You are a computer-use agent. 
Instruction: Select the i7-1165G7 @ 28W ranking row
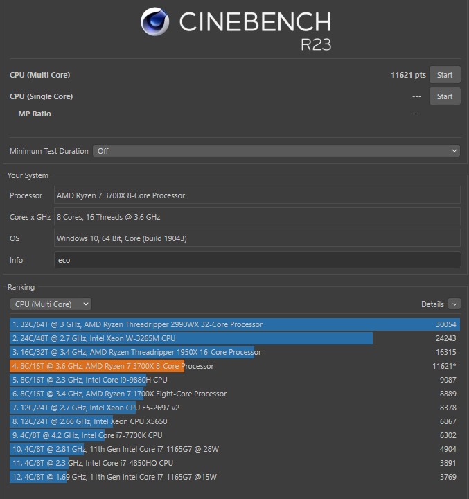coord(235,449)
